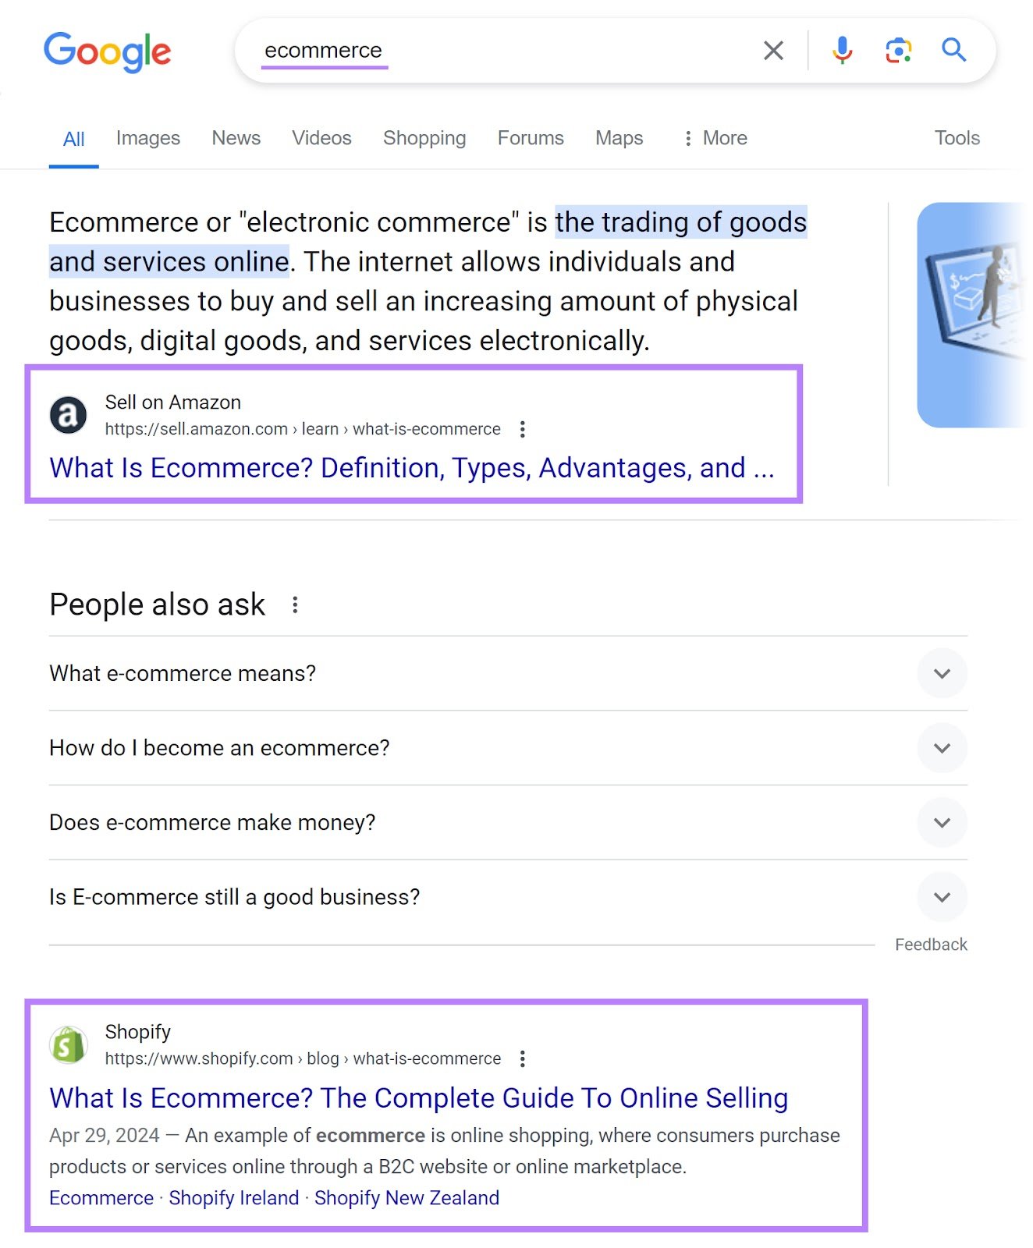
Task: Click the 'Shopify' site name
Action: tap(138, 1032)
